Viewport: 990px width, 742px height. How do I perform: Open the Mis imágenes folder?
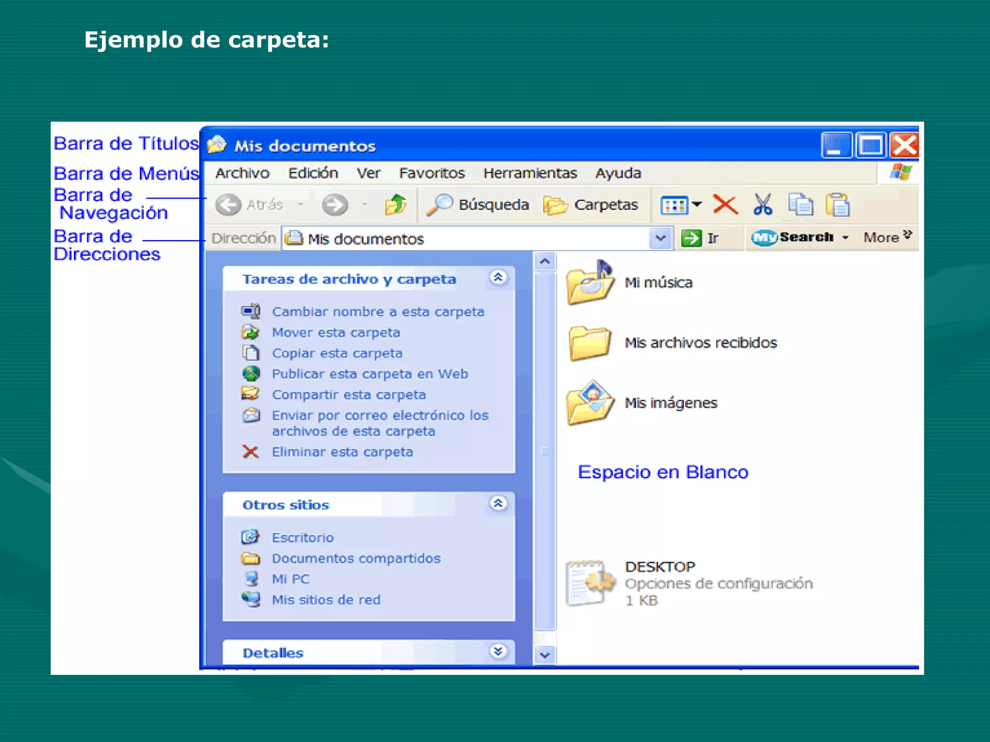pos(590,403)
